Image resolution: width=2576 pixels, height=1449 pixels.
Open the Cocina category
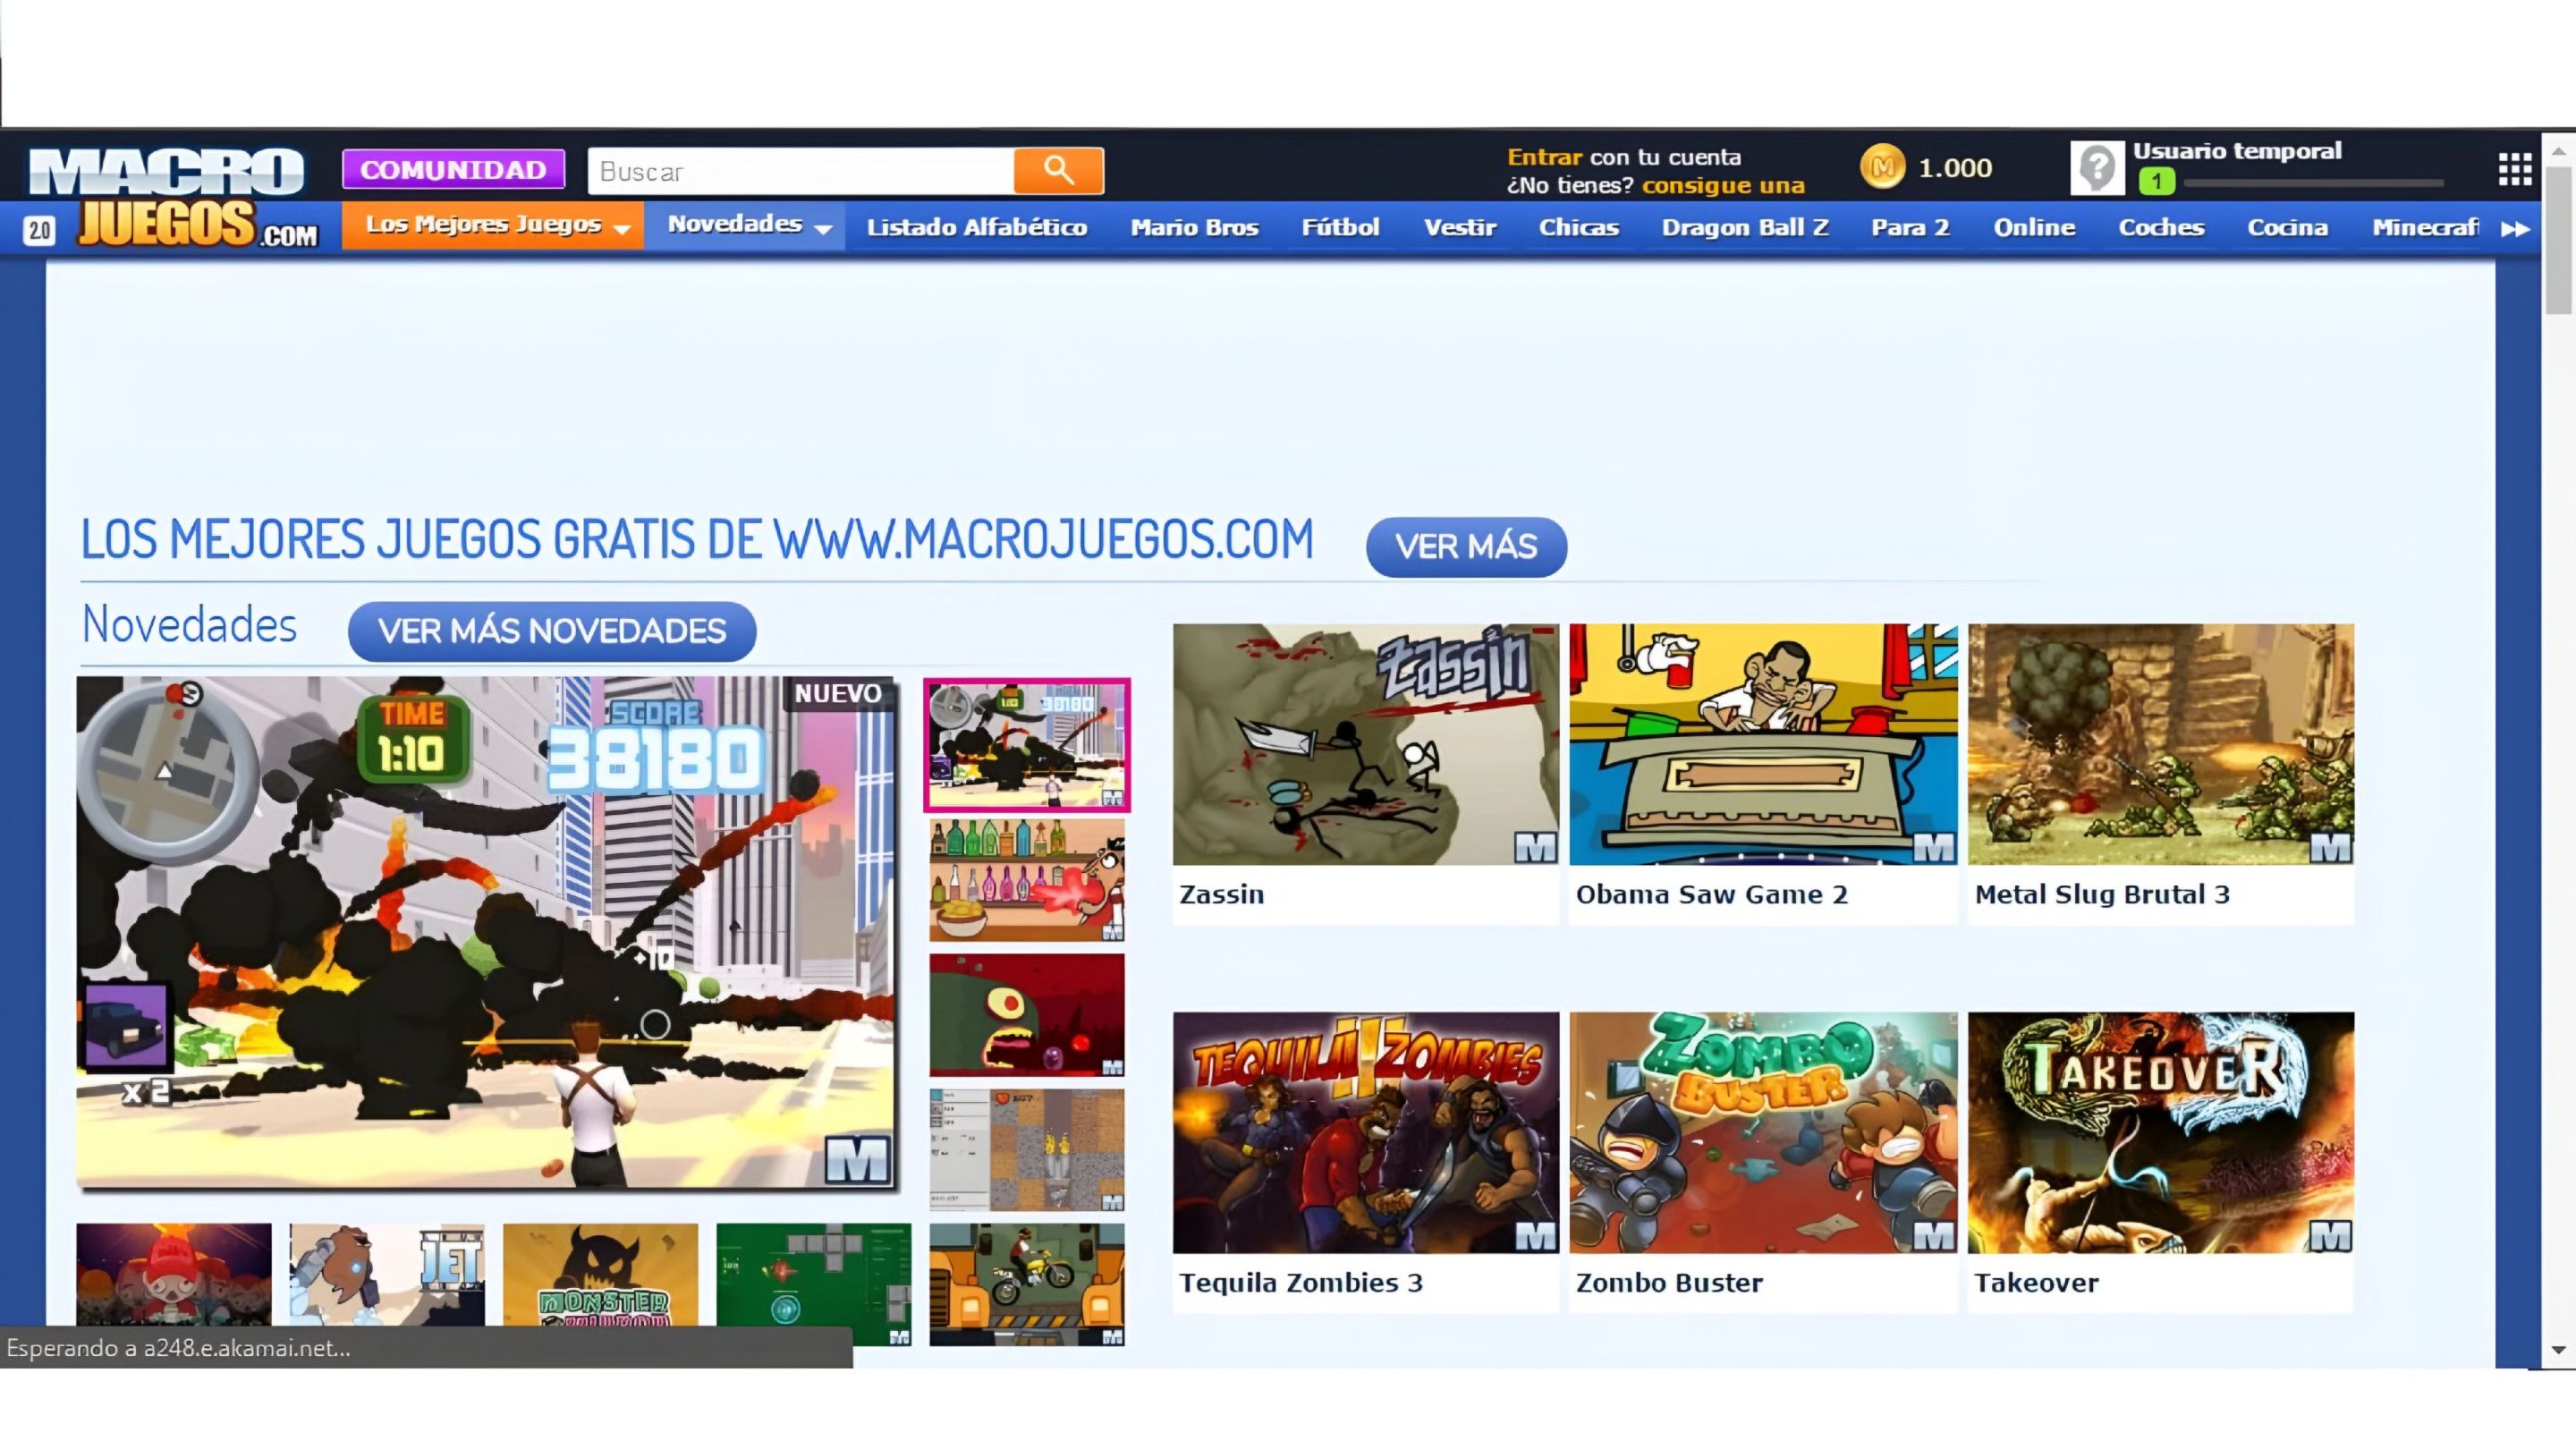[2287, 228]
